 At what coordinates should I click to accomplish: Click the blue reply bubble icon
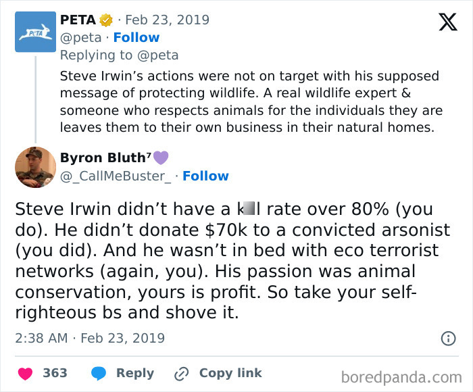99,374
